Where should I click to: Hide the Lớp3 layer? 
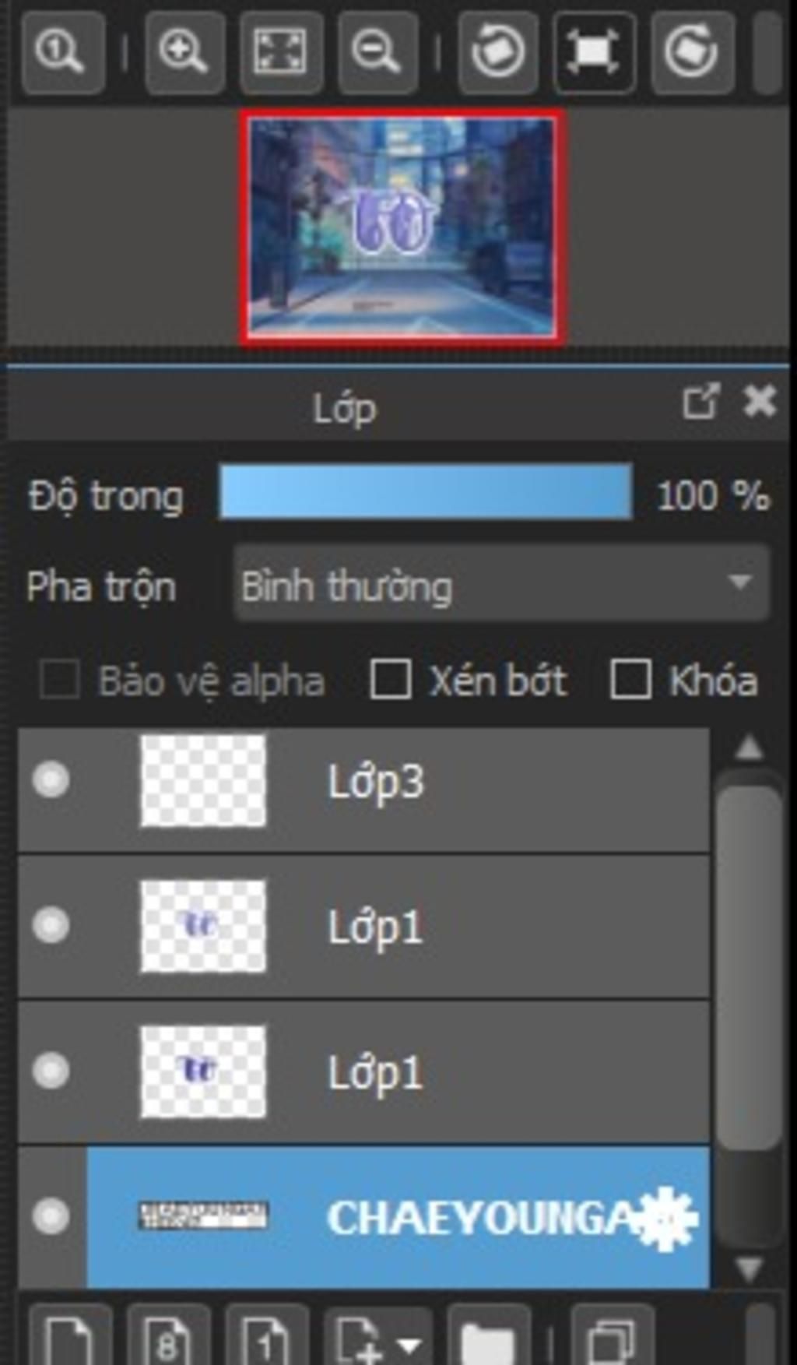pos(51,780)
